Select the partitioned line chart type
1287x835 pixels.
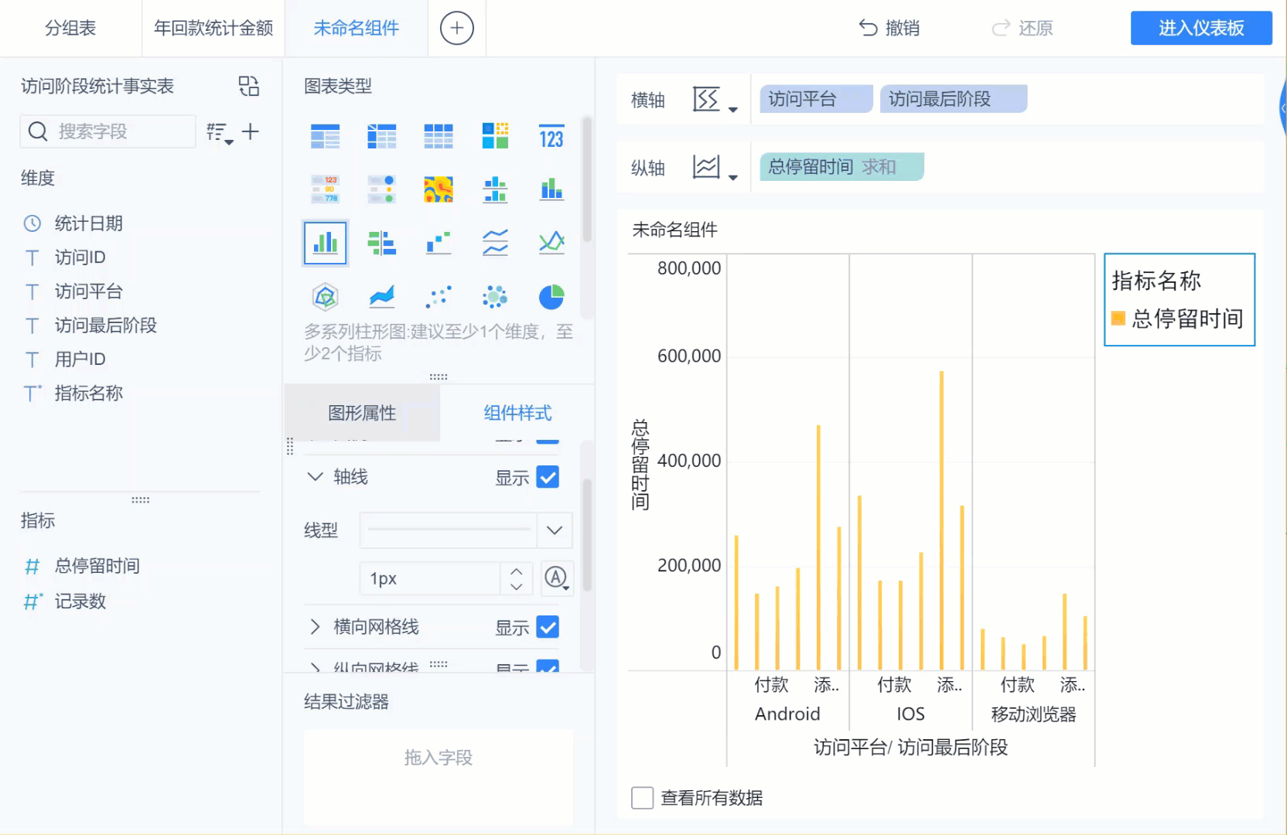point(495,243)
